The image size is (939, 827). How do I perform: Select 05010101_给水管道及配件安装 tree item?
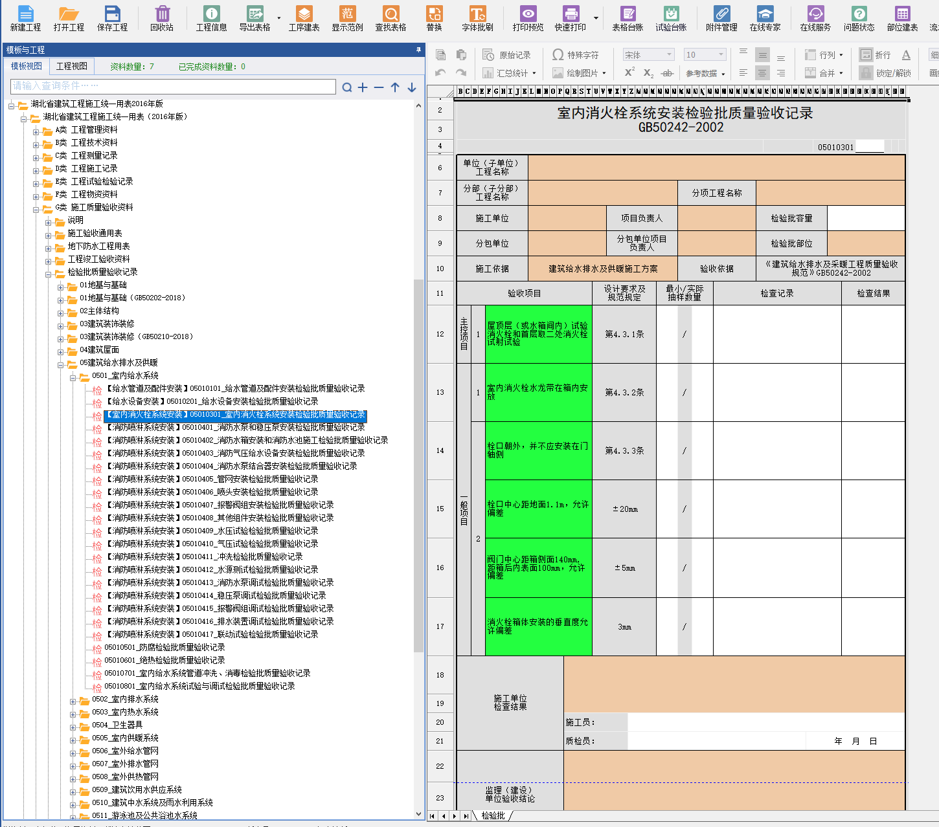coord(236,388)
